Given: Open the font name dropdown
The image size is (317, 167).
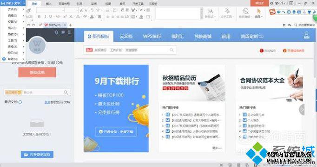Looking at the screenshot, I should 50,10.
